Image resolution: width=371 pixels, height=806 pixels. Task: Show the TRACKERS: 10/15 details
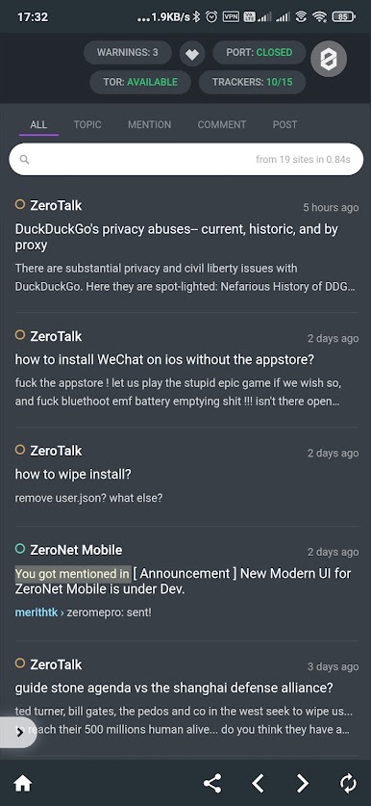pos(252,82)
